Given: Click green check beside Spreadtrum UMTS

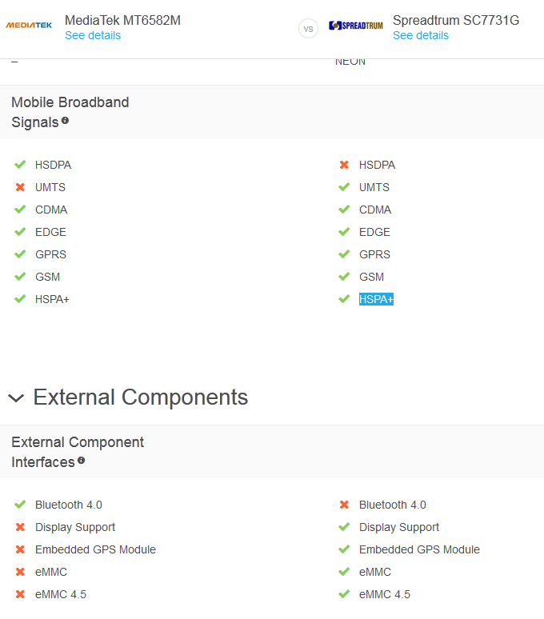Looking at the screenshot, I should pyautogui.click(x=344, y=187).
